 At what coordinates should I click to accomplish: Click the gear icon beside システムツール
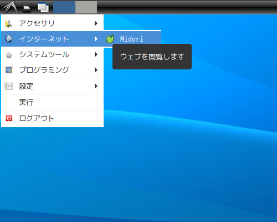tap(9, 55)
